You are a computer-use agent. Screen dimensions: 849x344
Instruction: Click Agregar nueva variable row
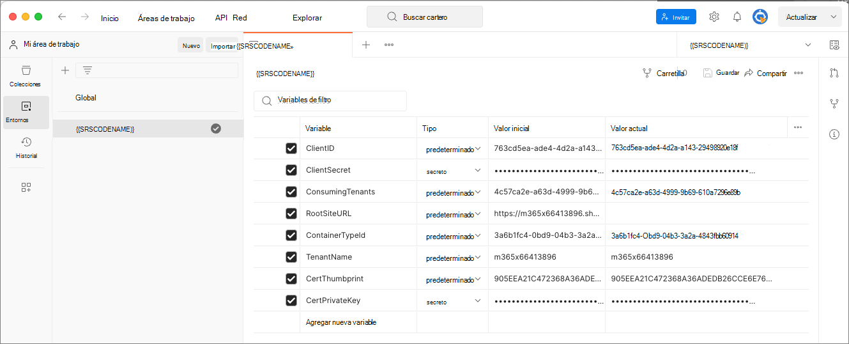(341, 322)
